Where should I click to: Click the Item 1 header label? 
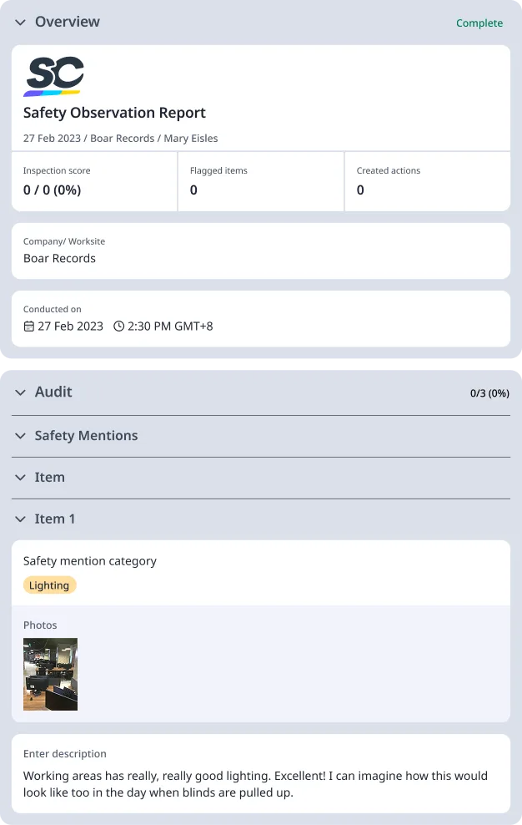point(56,519)
